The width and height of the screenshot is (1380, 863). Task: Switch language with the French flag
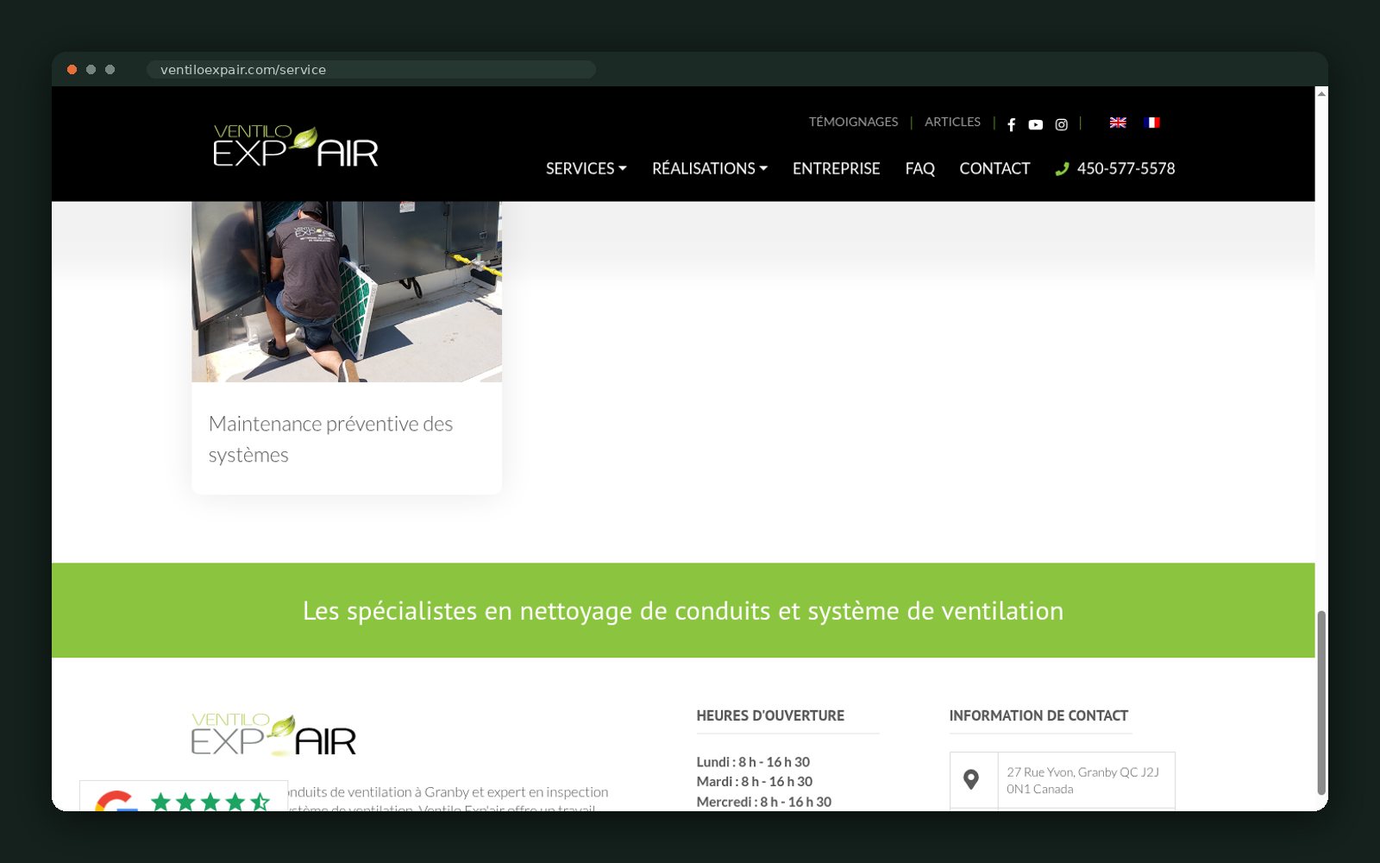(x=1152, y=123)
